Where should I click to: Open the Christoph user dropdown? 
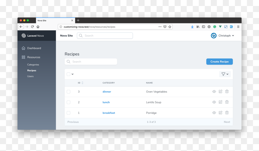(x=226, y=35)
